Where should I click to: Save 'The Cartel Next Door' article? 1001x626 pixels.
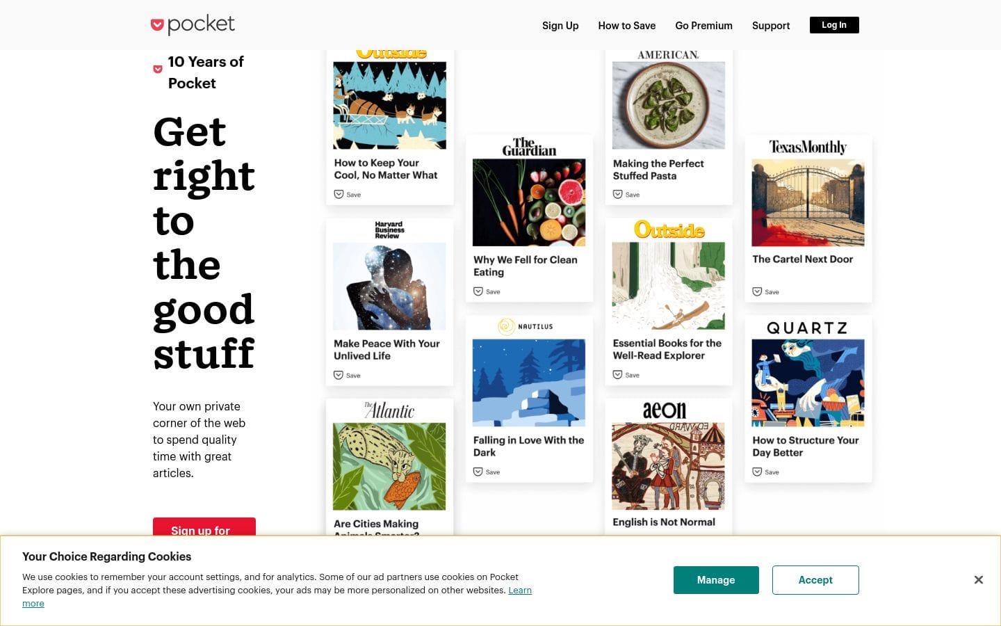click(765, 292)
